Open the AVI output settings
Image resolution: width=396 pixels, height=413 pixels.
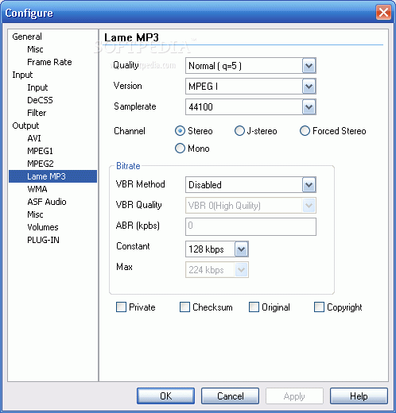34,138
